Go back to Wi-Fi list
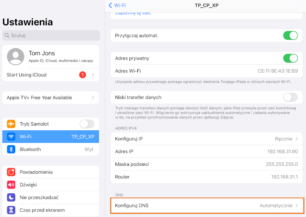This screenshot has width=306, height=217. tap(117, 5)
